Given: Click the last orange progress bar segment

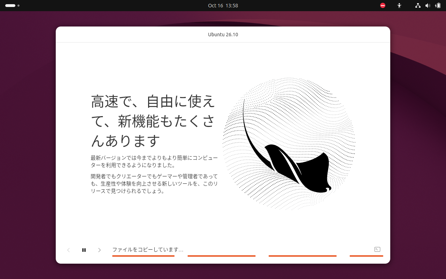Looking at the screenshot, I should tap(366, 256).
